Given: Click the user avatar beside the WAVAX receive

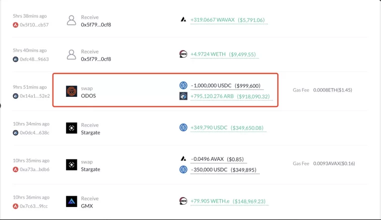Looking at the screenshot, I should pos(72,20).
